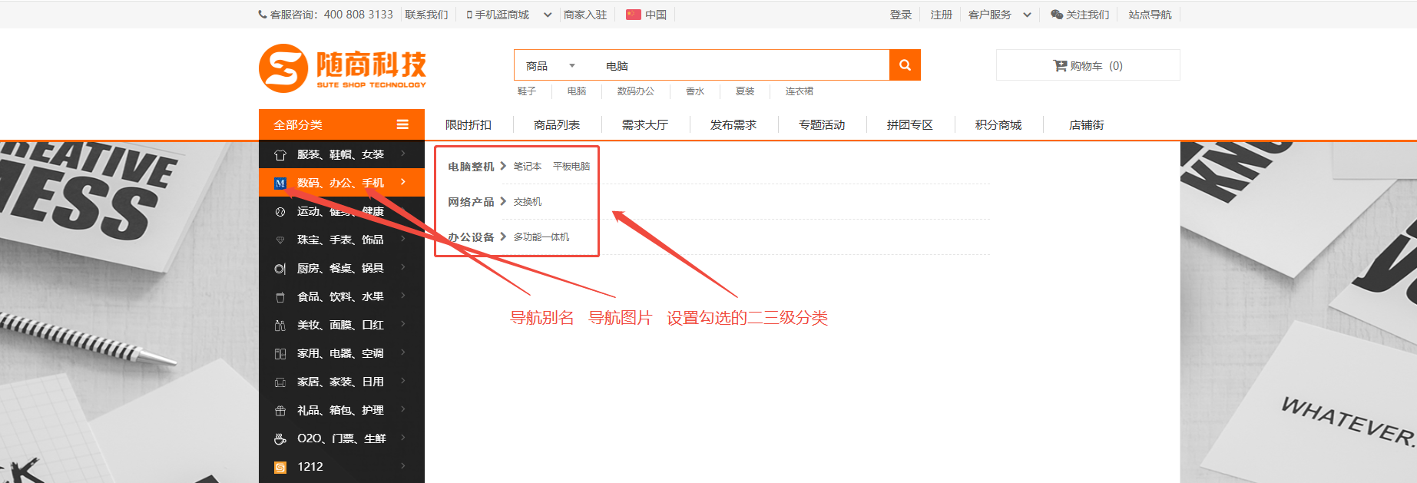This screenshot has height=483, width=1417.
Task: Click the dinnerware icon for 厨房、餐桌、锅具
Action: [x=280, y=269]
